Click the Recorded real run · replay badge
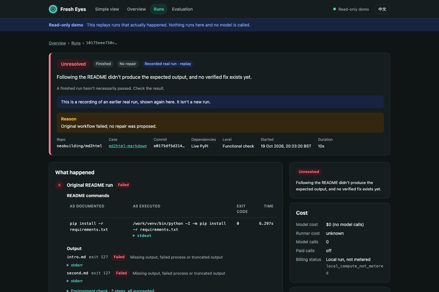439x292 pixels. (168, 64)
